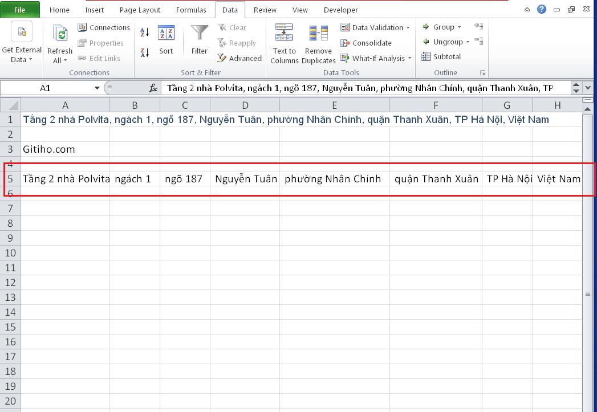Screen dimensions: 597x412
Task: Switch to the Review tab
Action: [x=265, y=10]
